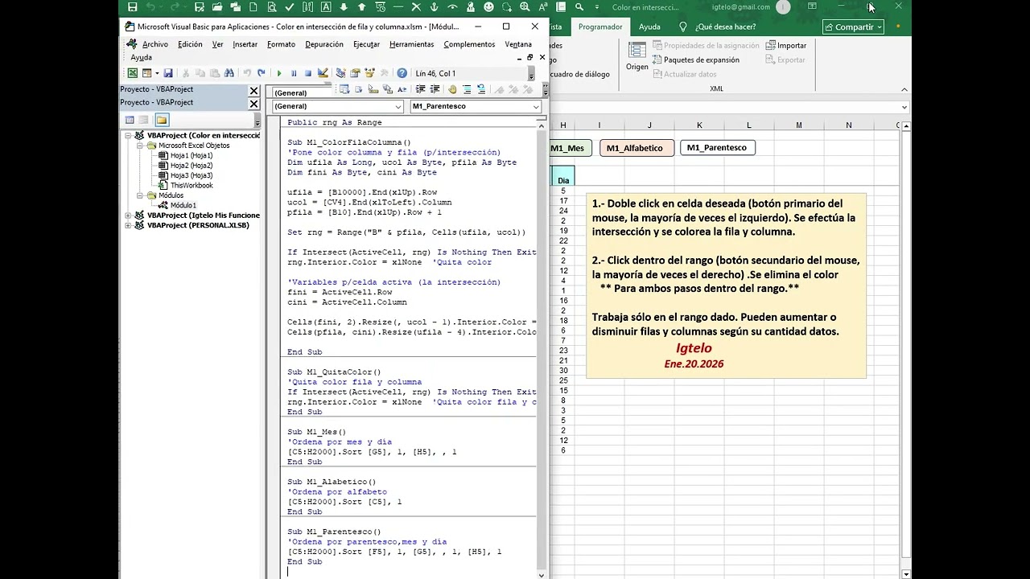This screenshot has width=1030, height=579.
Task: Click List Properties/Methods icon in Edit toolbar
Action: point(344,89)
